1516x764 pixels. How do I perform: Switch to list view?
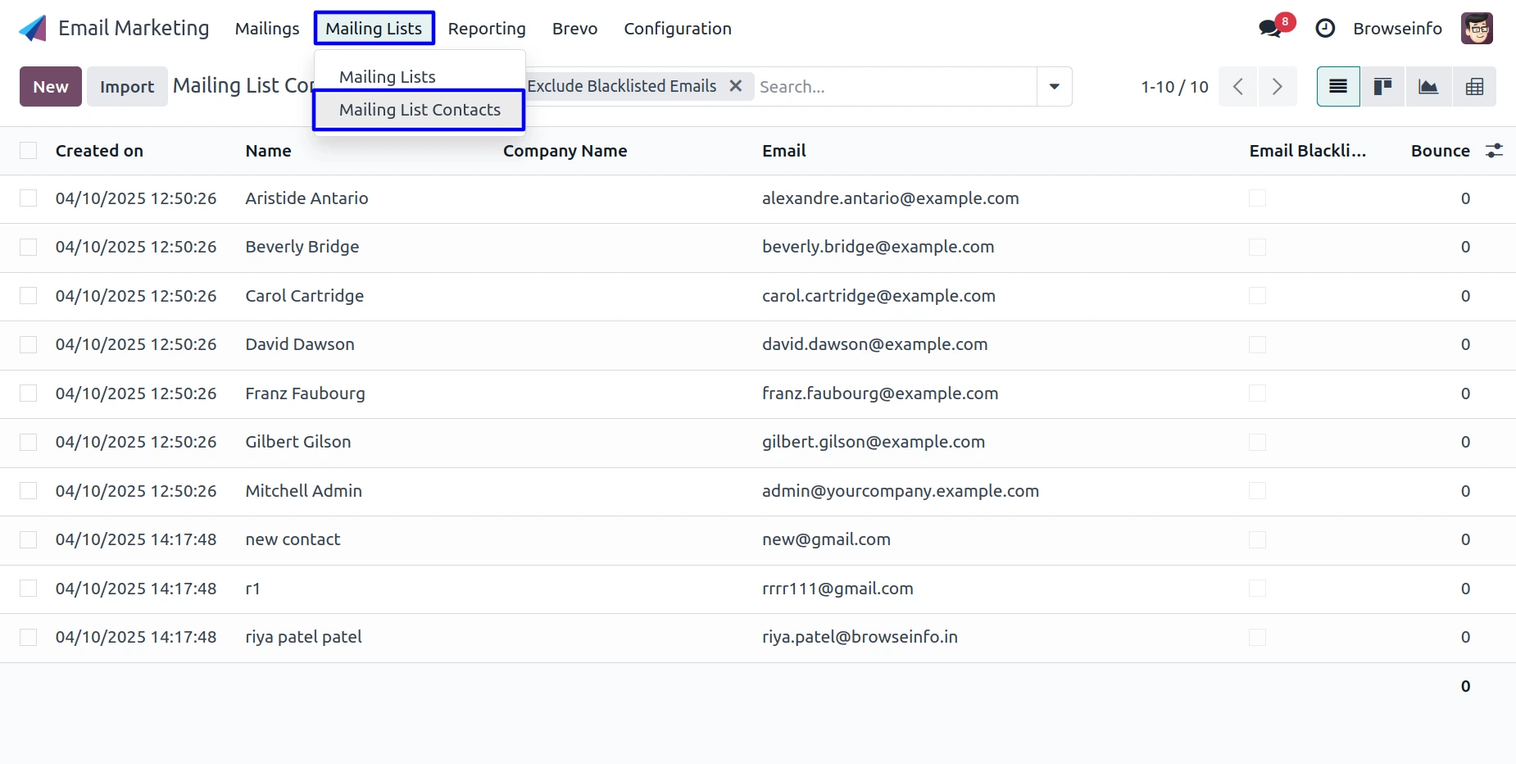(x=1338, y=87)
